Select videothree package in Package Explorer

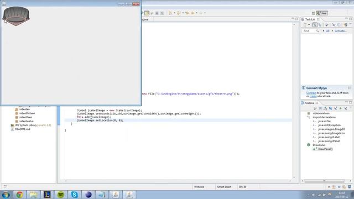(25, 117)
